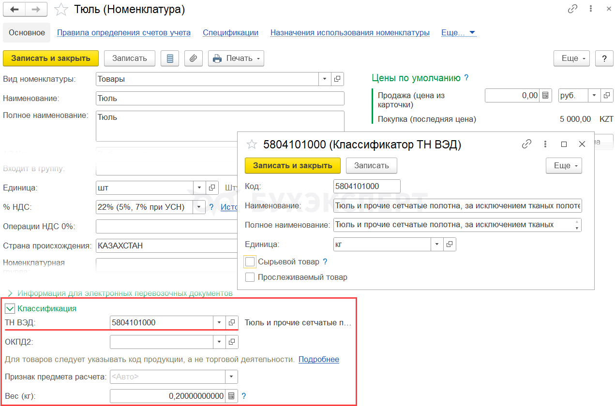
Task: Open the main toolbar Еще menu
Action: (x=572, y=58)
